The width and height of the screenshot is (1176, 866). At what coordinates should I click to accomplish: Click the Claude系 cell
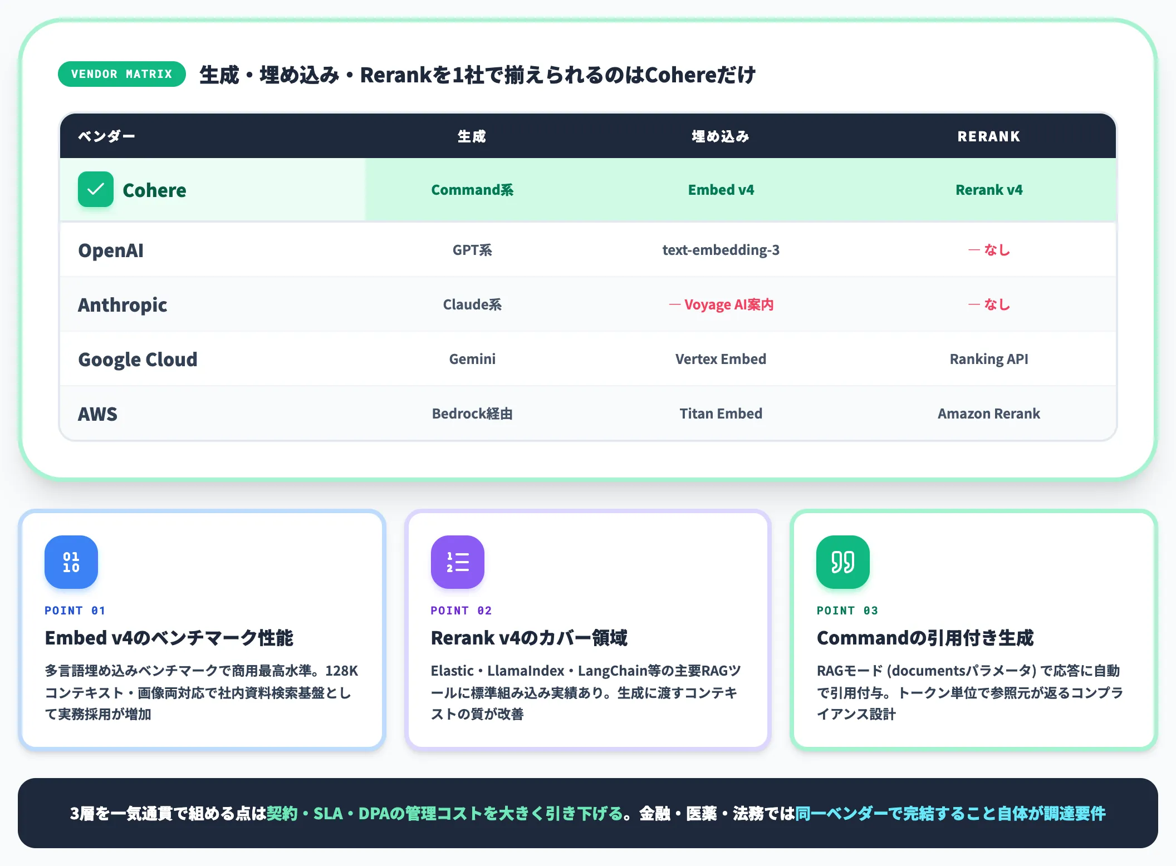point(472,304)
